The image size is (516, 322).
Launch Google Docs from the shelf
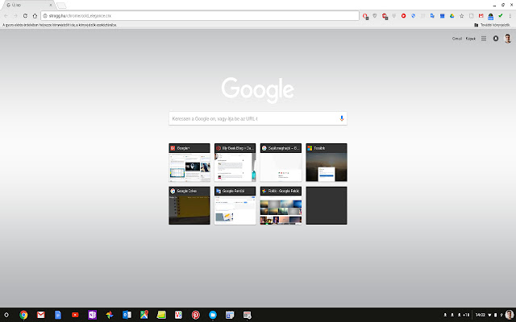coord(58,315)
